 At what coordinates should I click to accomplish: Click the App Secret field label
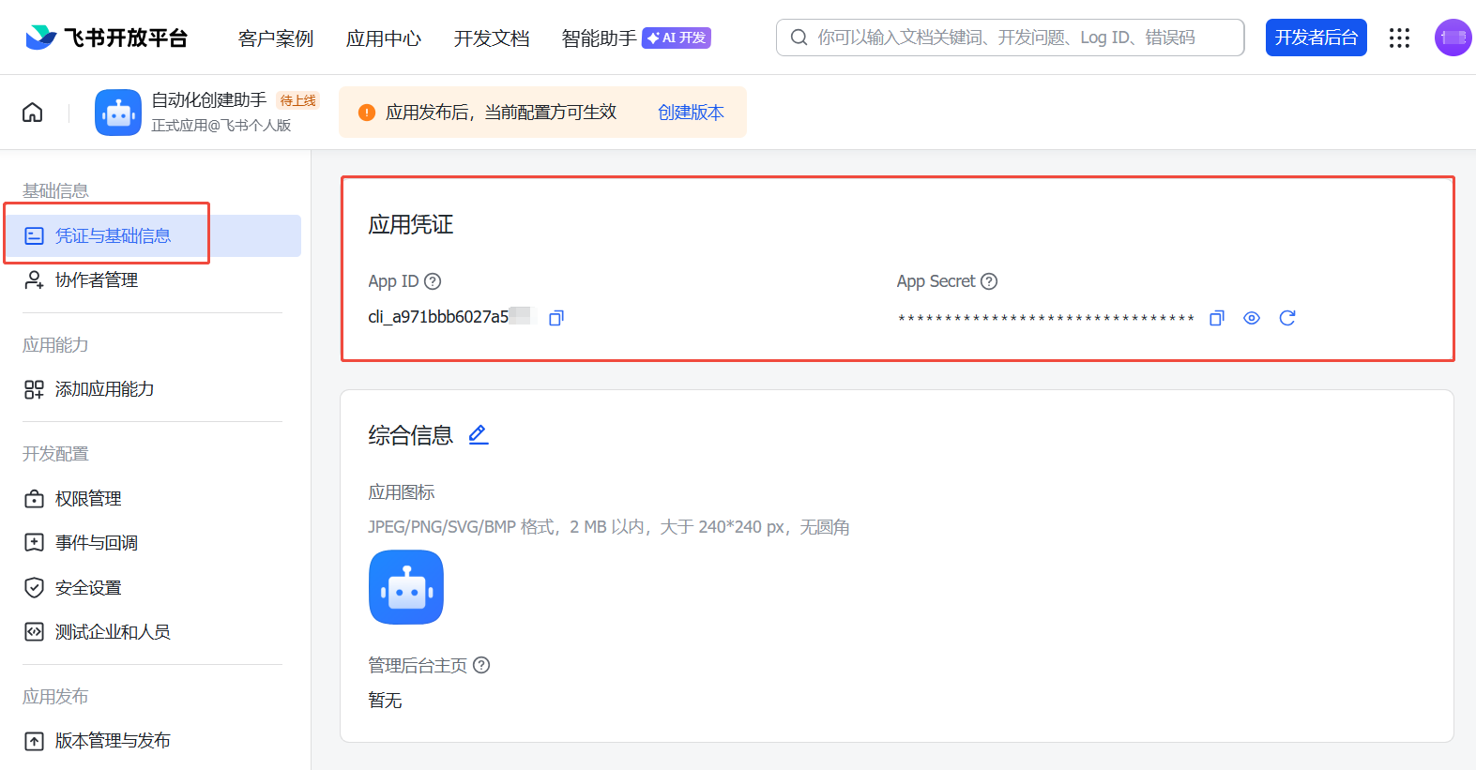(936, 281)
